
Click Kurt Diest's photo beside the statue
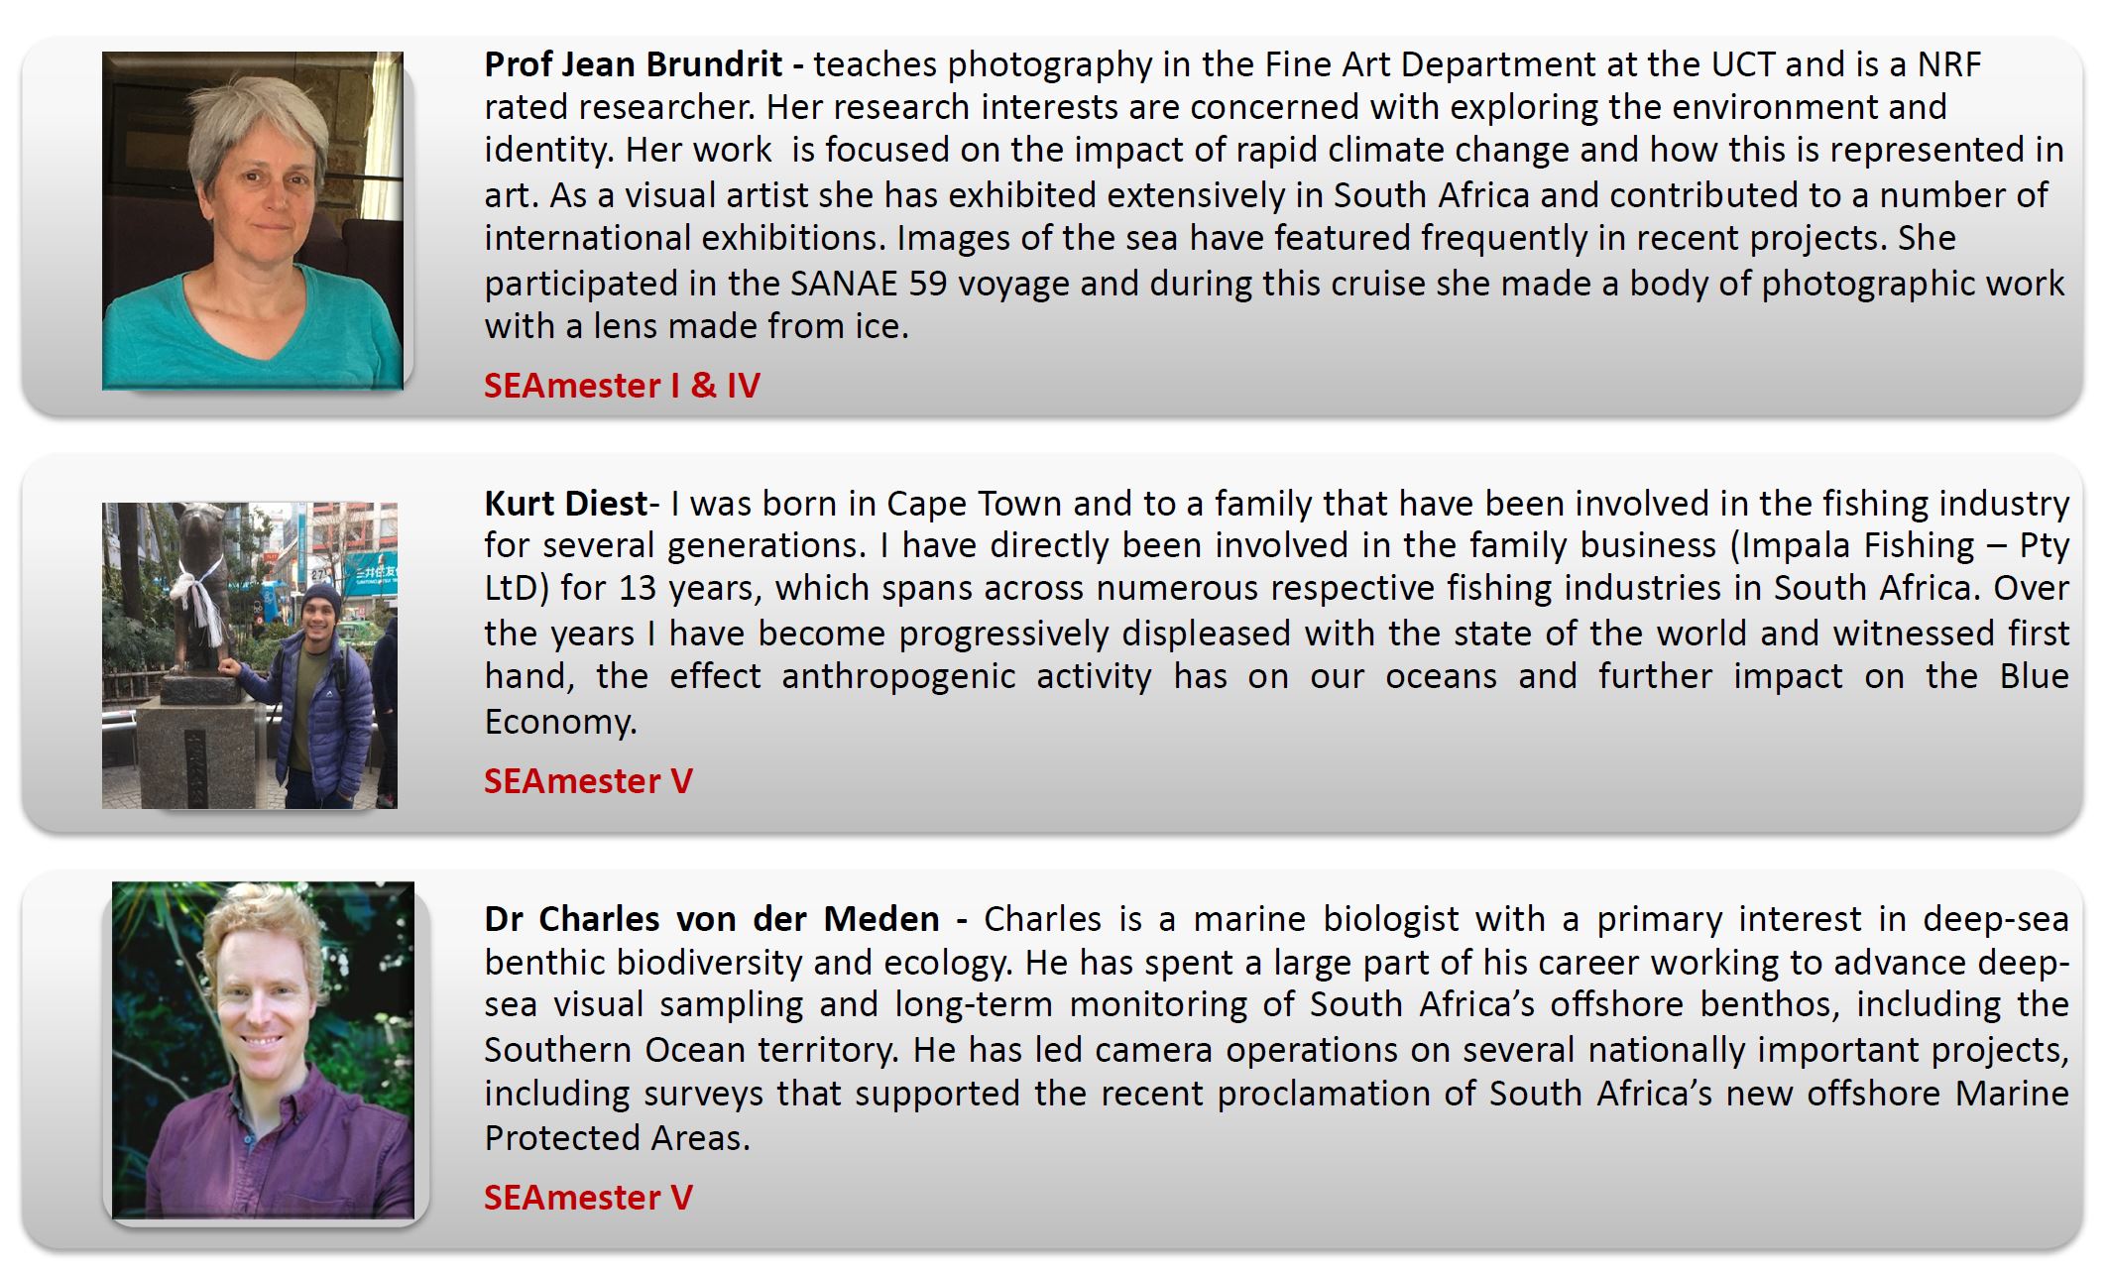[x=250, y=655]
